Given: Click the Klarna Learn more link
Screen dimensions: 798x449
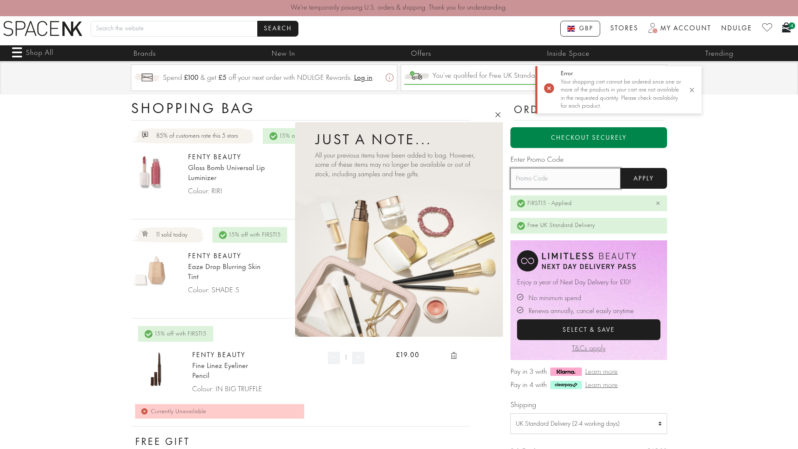Looking at the screenshot, I should [x=601, y=372].
